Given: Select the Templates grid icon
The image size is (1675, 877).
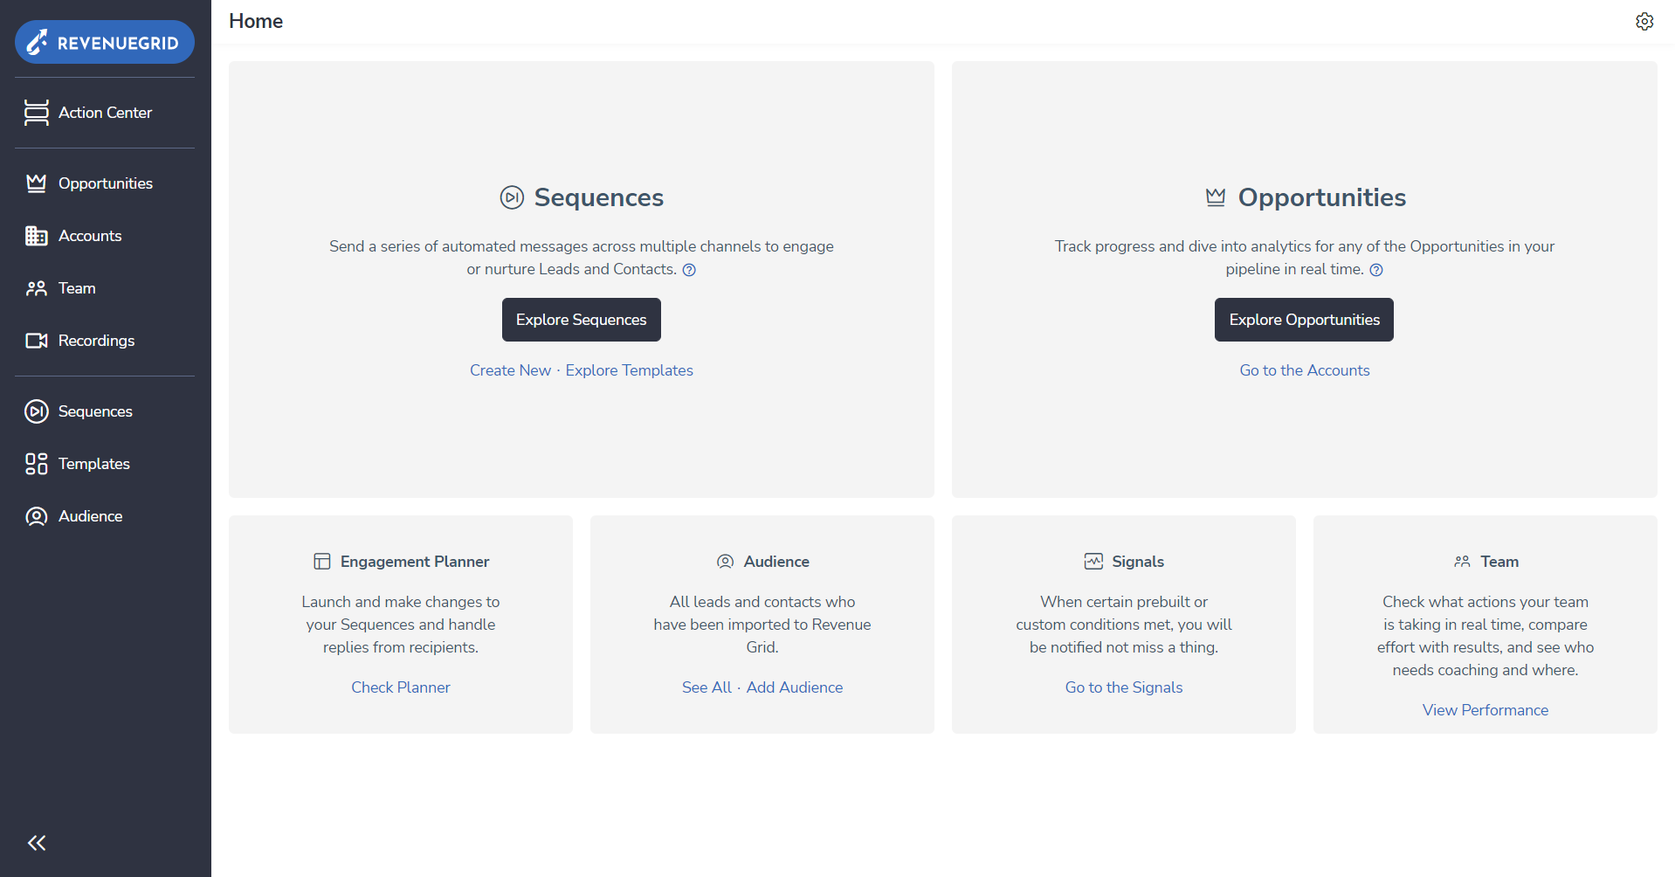Looking at the screenshot, I should [x=37, y=464].
